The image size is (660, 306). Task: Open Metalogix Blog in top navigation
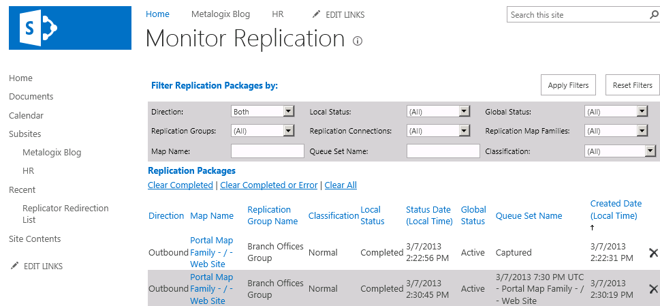(x=220, y=14)
